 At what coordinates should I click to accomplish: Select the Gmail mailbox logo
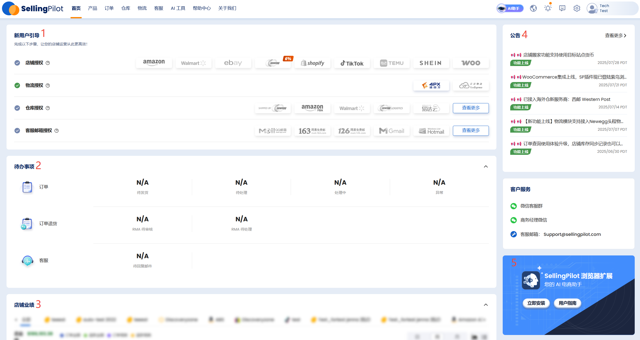(x=392, y=131)
